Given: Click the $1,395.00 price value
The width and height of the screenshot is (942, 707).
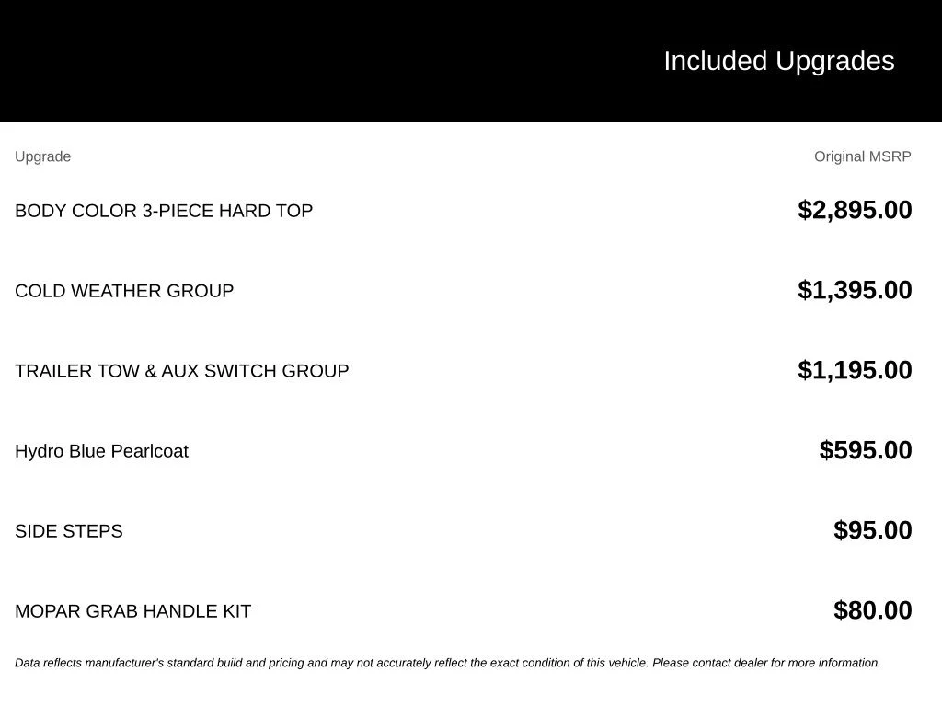Looking at the screenshot, I should pyautogui.click(x=855, y=290).
